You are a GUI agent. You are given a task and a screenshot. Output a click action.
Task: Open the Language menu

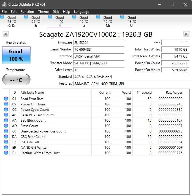pyautogui.click(x=82, y=12)
